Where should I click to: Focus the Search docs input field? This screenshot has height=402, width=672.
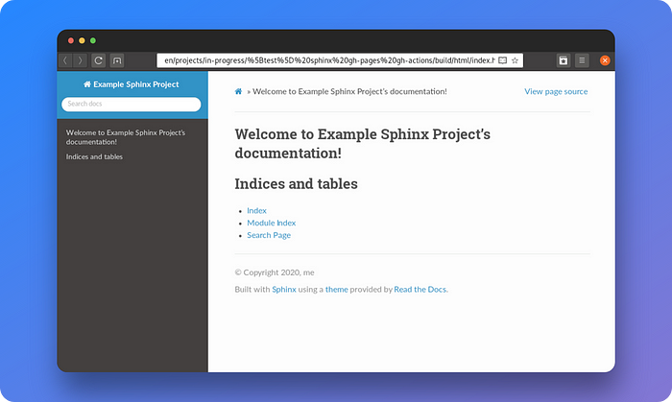132,104
